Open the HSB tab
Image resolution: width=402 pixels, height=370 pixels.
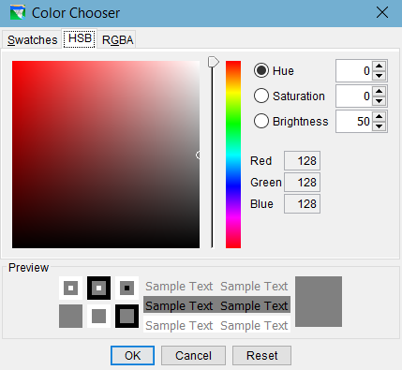80,38
